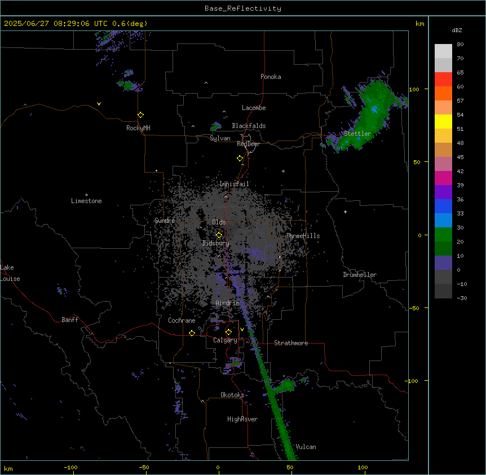Viewport: 486px width, 475px height.
Task: Click the Okotoks city label
Action: [x=232, y=395]
